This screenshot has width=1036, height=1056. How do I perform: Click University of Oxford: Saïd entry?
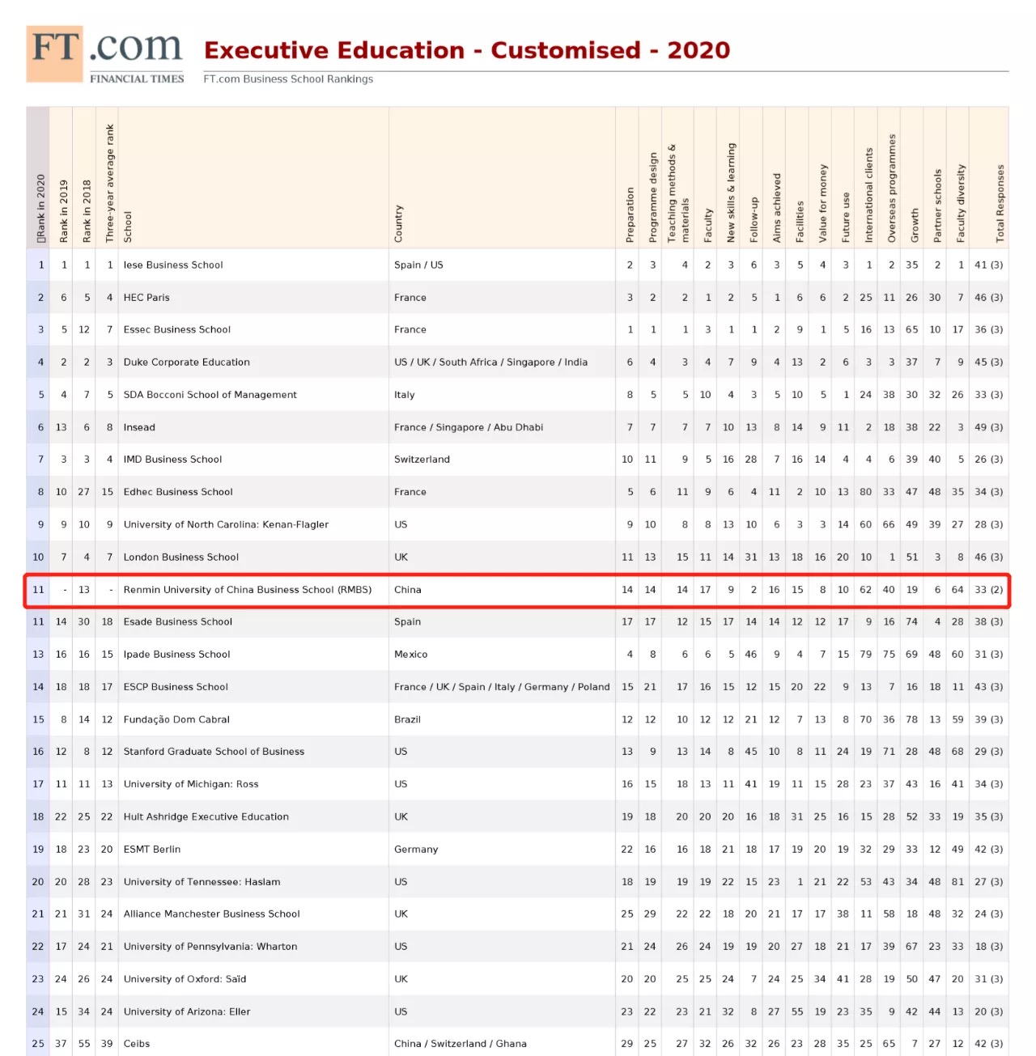(x=185, y=978)
